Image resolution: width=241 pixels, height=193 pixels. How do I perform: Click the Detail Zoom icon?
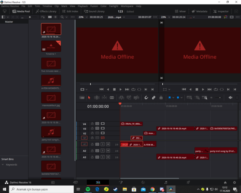click(x=197, y=98)
